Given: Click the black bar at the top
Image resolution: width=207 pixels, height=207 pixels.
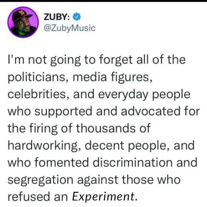Looking at the screenshot, I should point(103,1).
